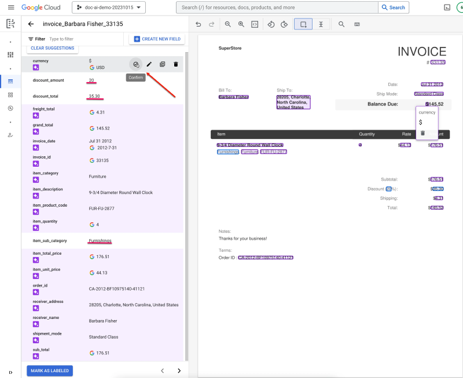The image size is (463, 378).
Task: Confirm the currency field suggestion
Action: [x=136, y=64]
